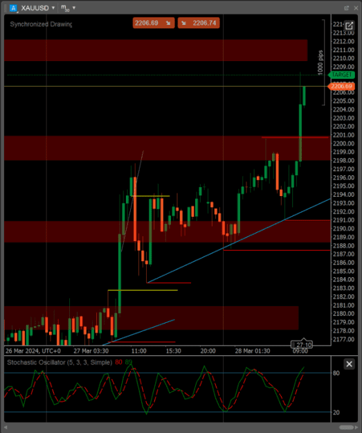Screen dimensions: 362x433
Task: Click the 26 Mar 2024, UTC+0 time label
Action: pos(33,351)
